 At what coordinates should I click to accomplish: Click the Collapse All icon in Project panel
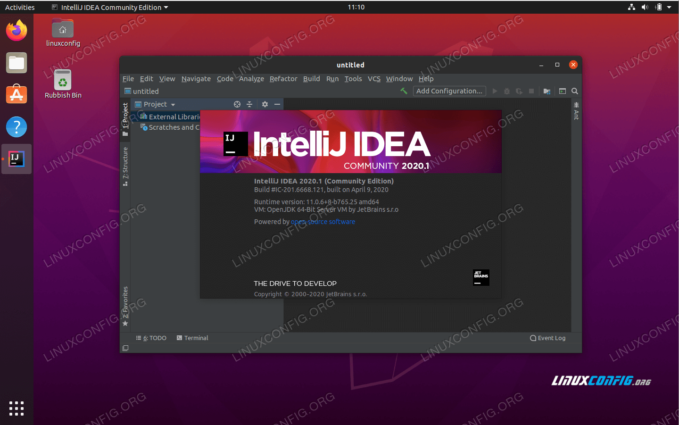[x=249, y=104]
